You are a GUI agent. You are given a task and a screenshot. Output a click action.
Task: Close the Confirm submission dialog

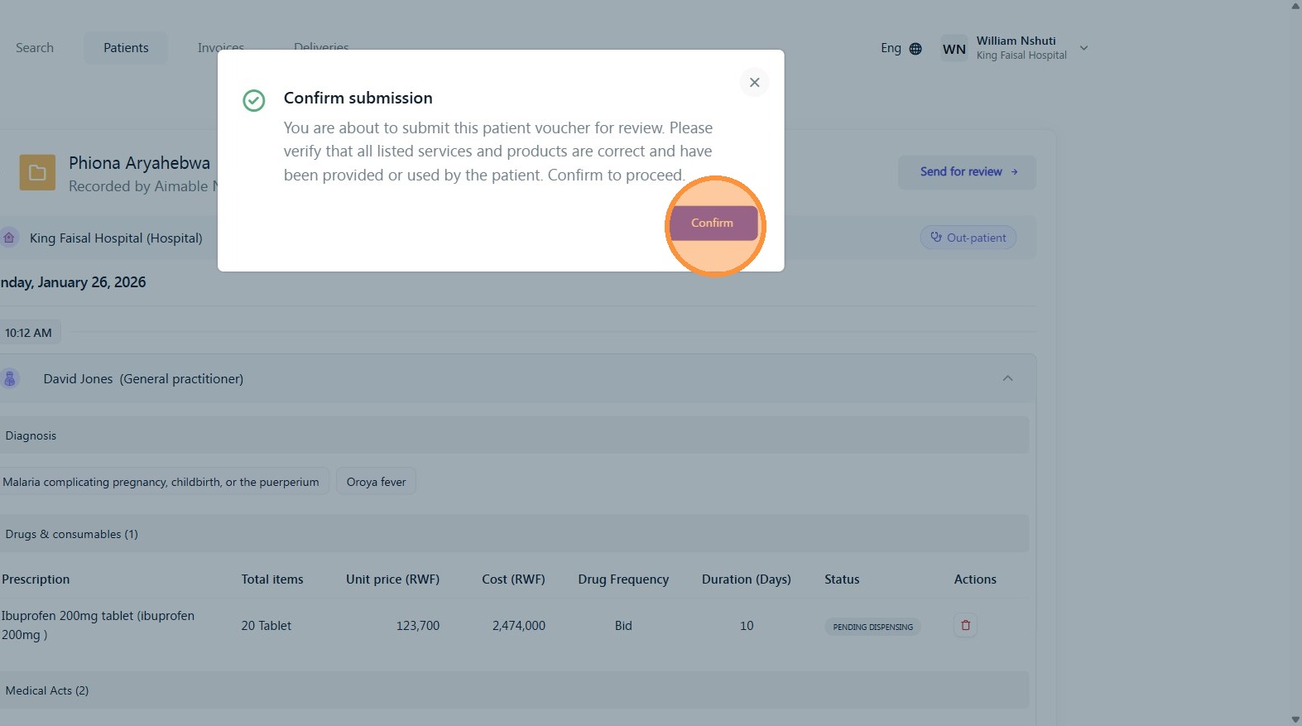pyautogui.click(x=754, y=82)
